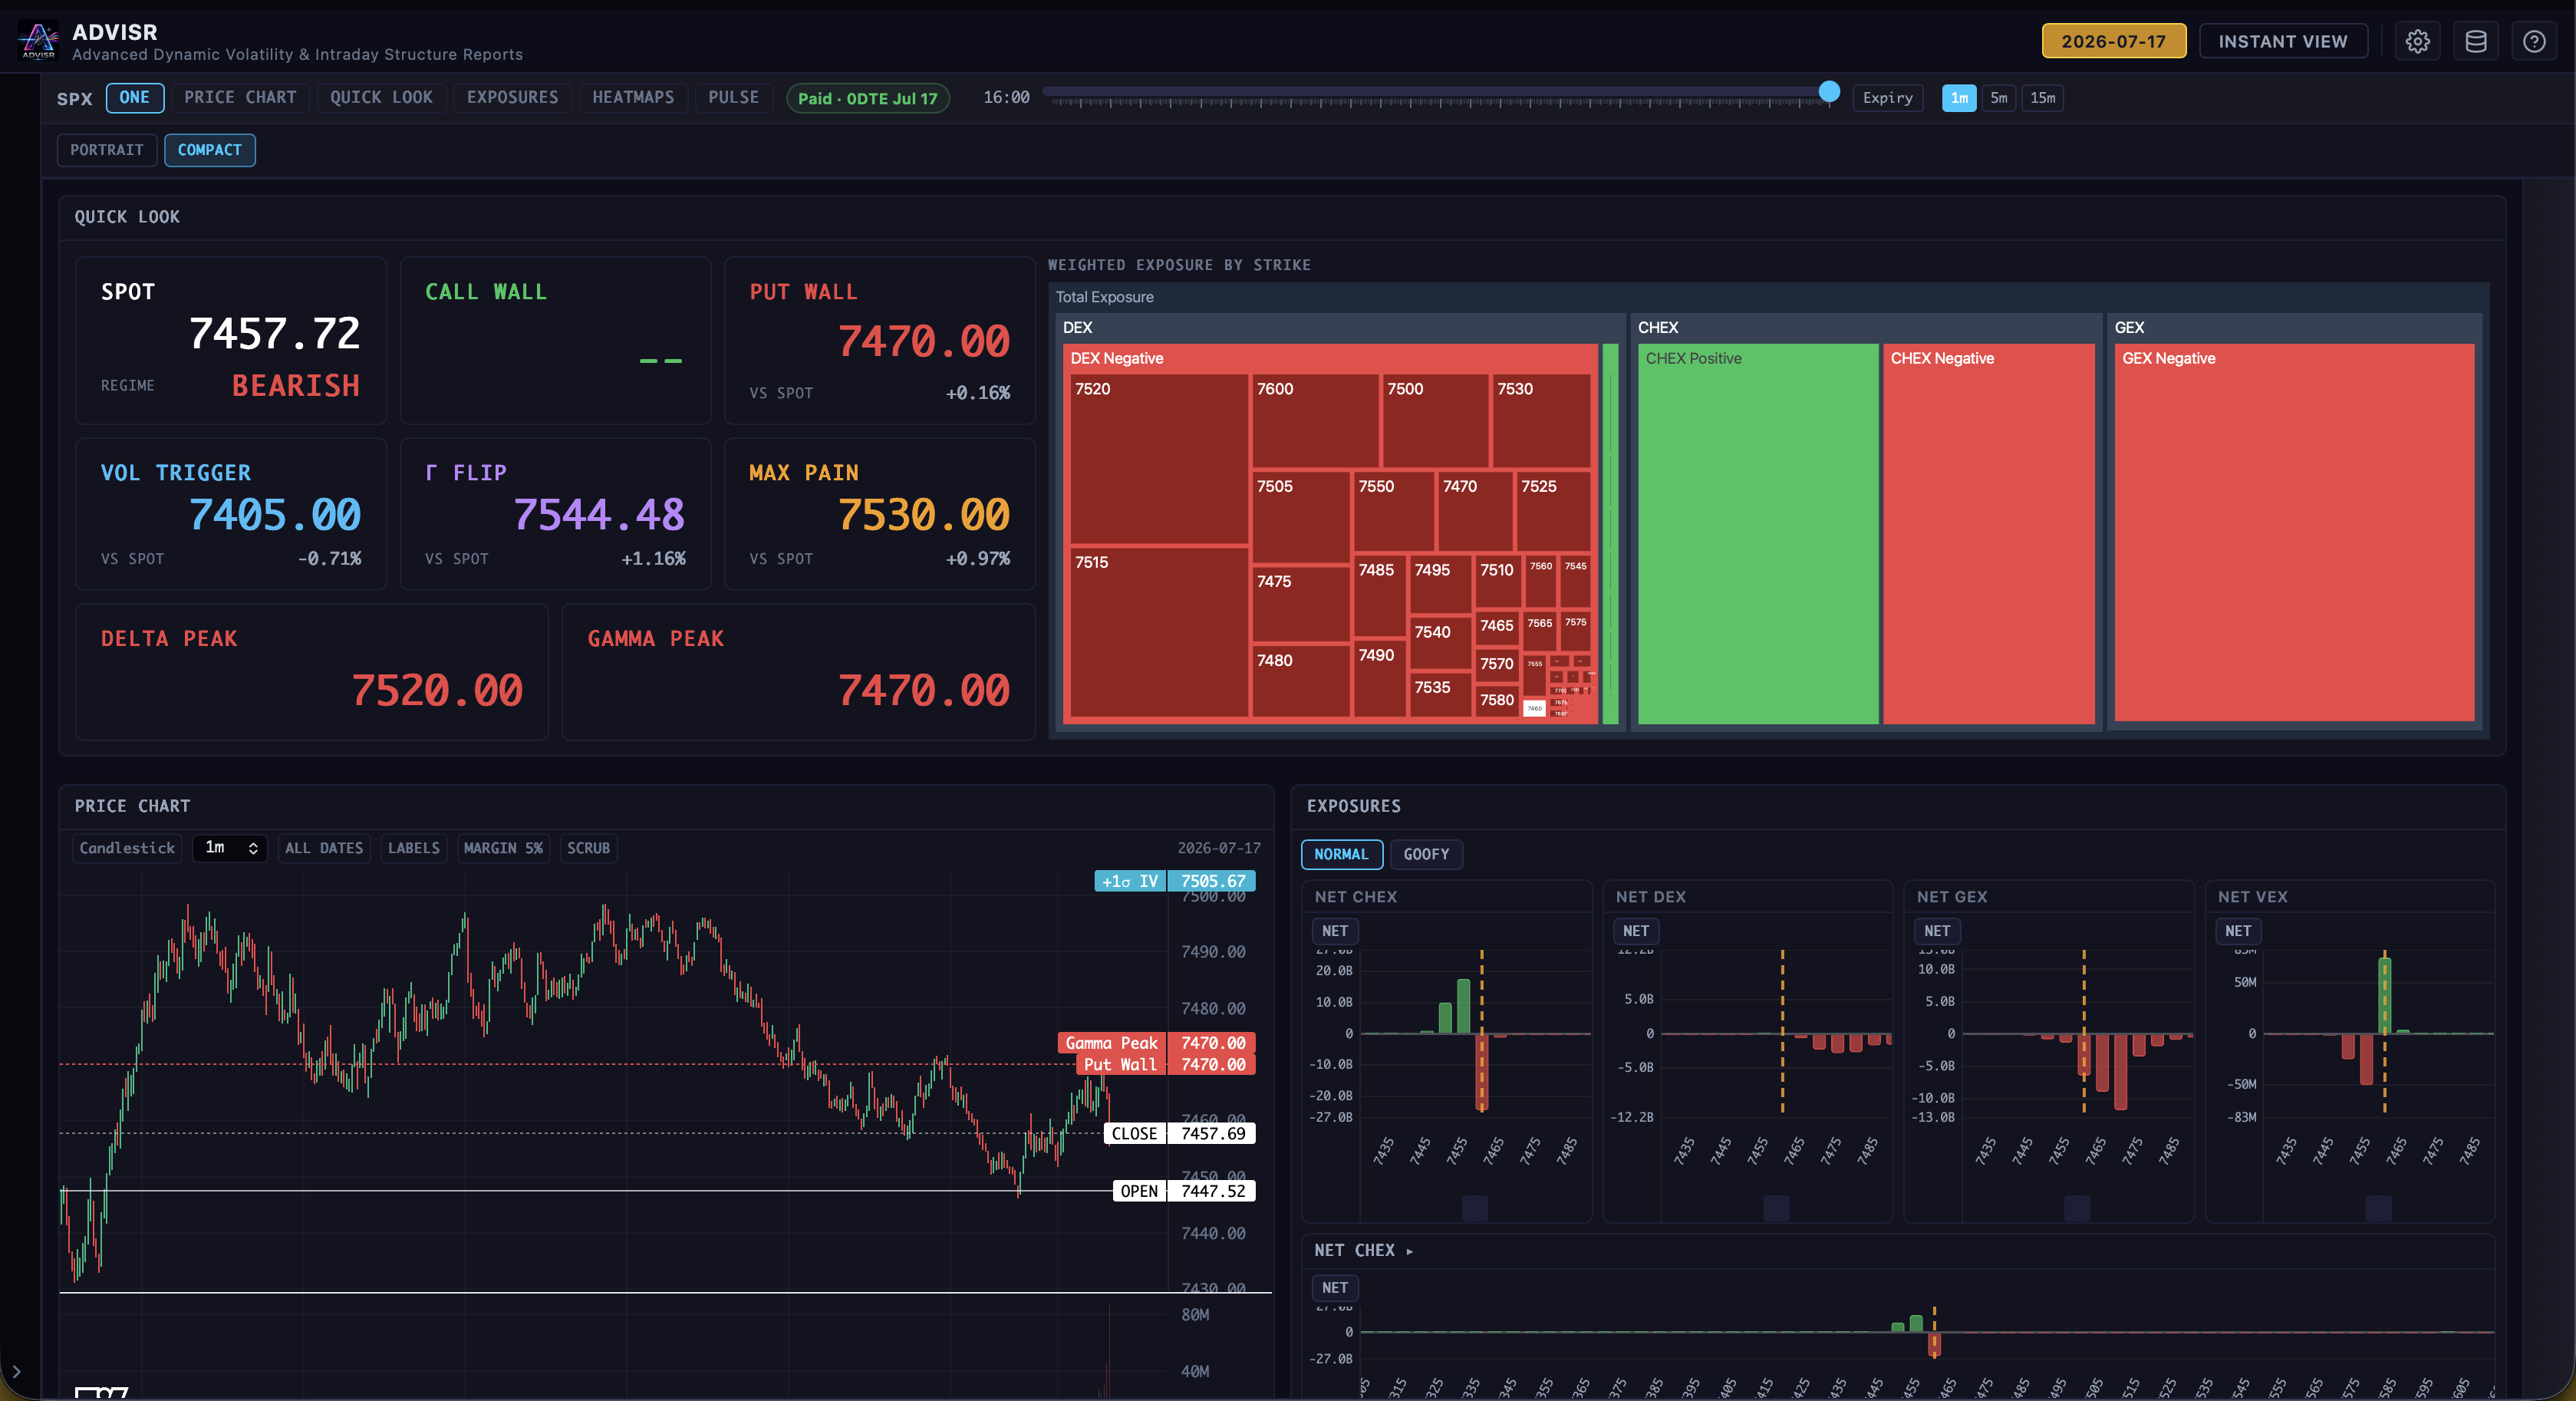
Task: Click the MAX PAIN value 7530.00
Action: (x=923, y=515)
